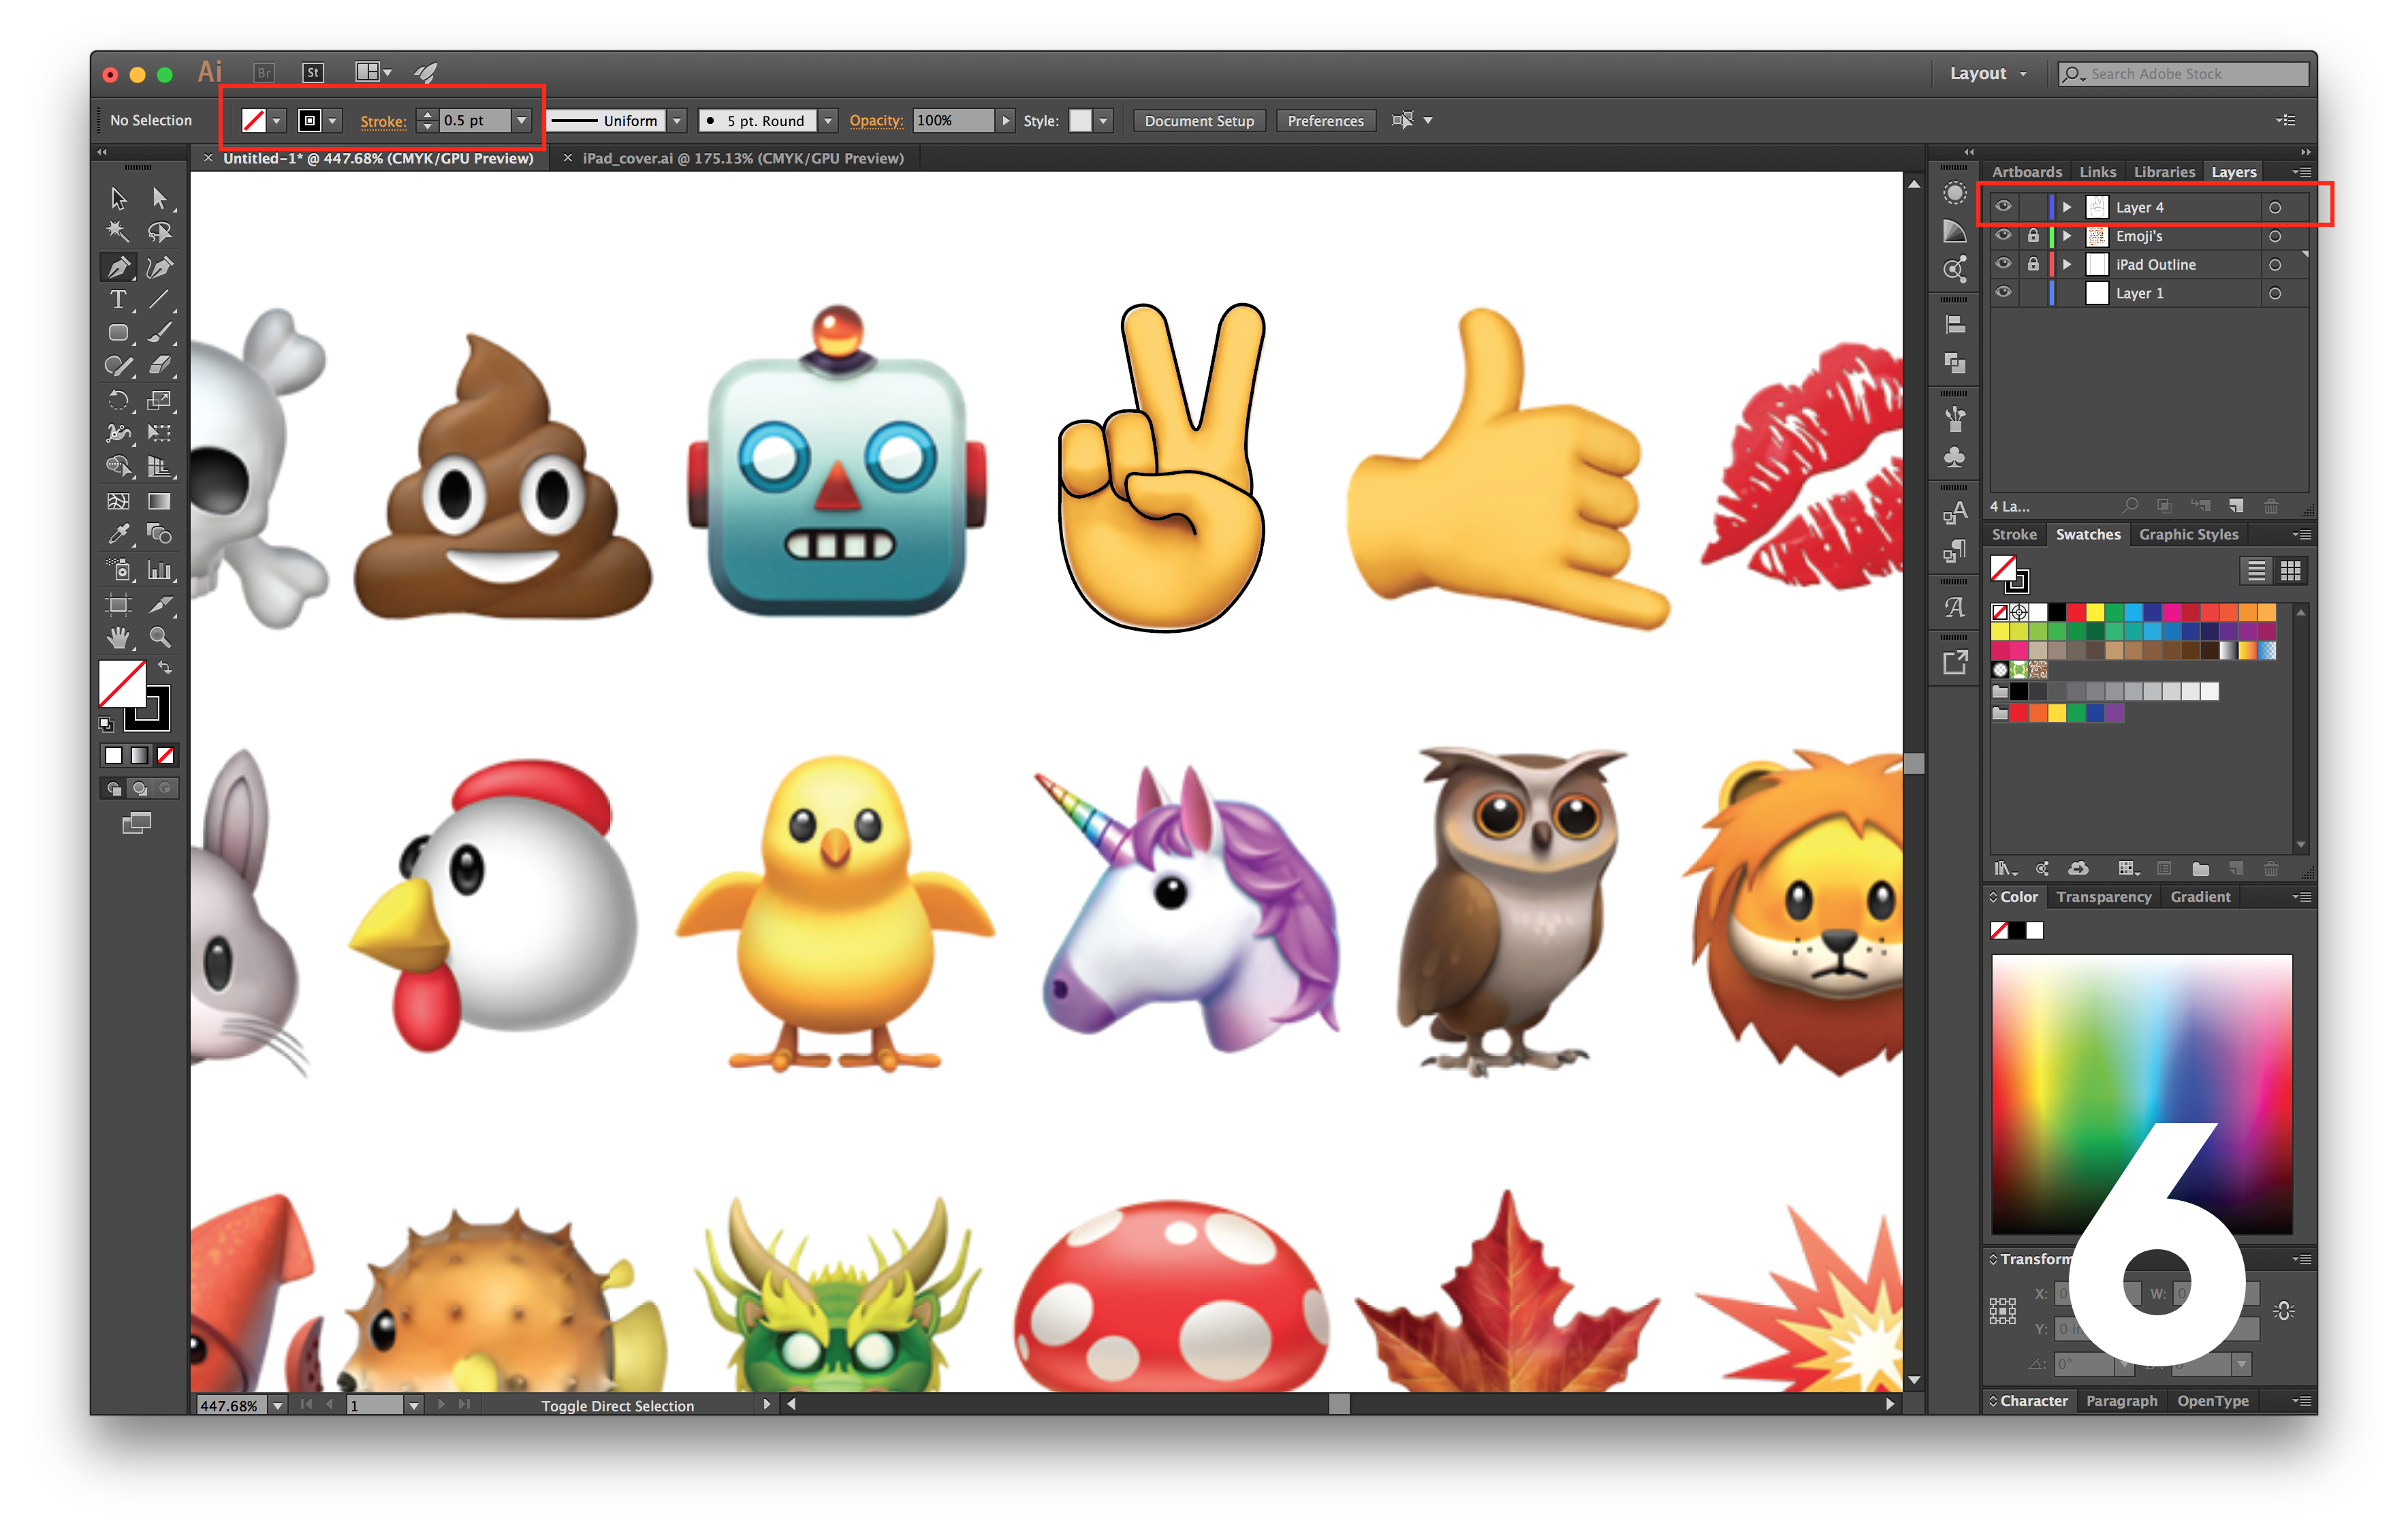Switch to iPad_cover.ai document tab
2408x1538 pixels.
(x=743, y=158)
